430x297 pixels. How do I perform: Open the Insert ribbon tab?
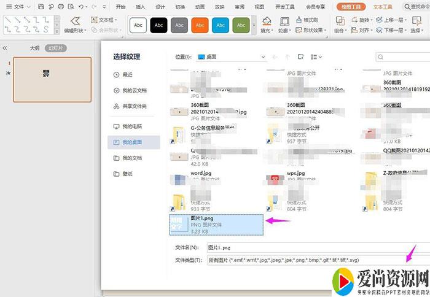141,7
